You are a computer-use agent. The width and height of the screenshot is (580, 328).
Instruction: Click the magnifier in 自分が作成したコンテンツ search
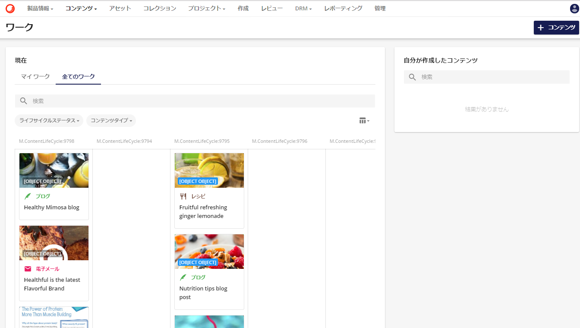tap(413, 77)
